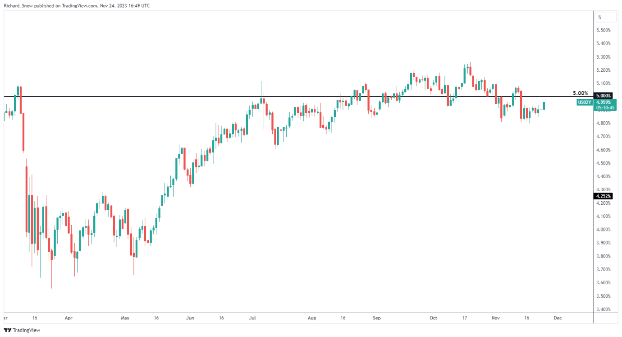Screen dimensions: 622x337
Task: Click the 4.500% axis label
Action: coord(604,163)
